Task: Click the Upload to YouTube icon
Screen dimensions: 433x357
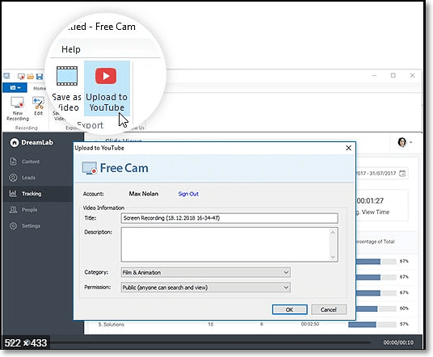Action: coord(106,76)
